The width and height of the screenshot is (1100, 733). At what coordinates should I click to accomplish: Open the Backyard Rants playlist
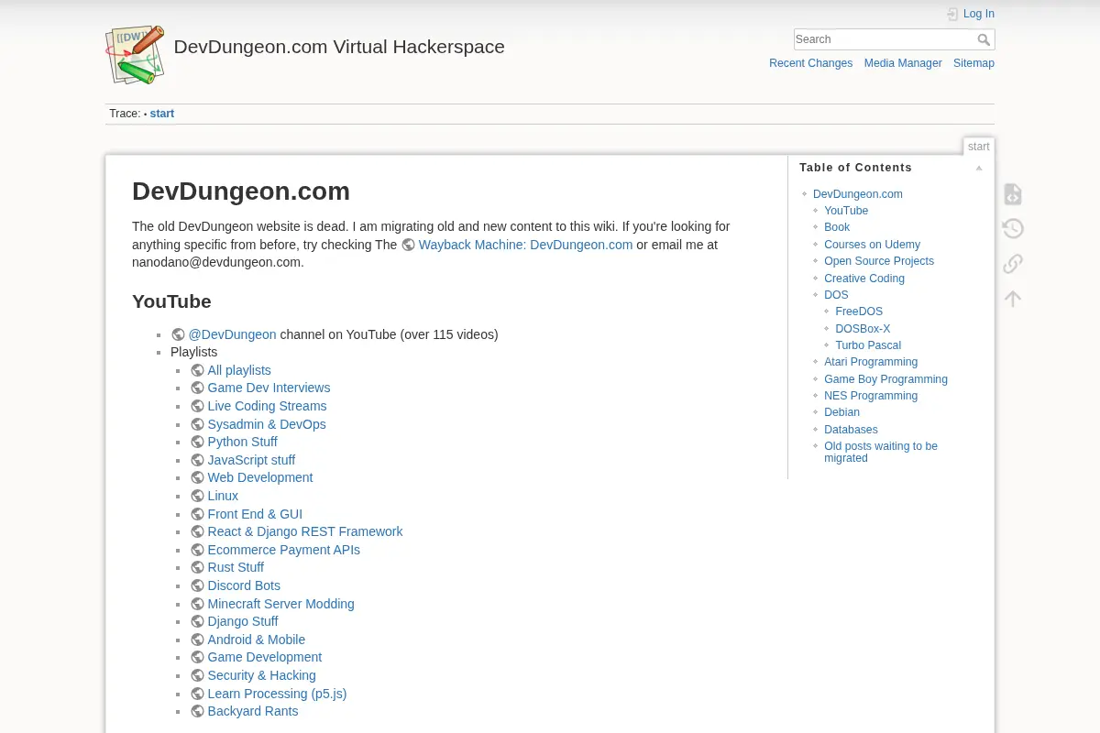point(253,711)
